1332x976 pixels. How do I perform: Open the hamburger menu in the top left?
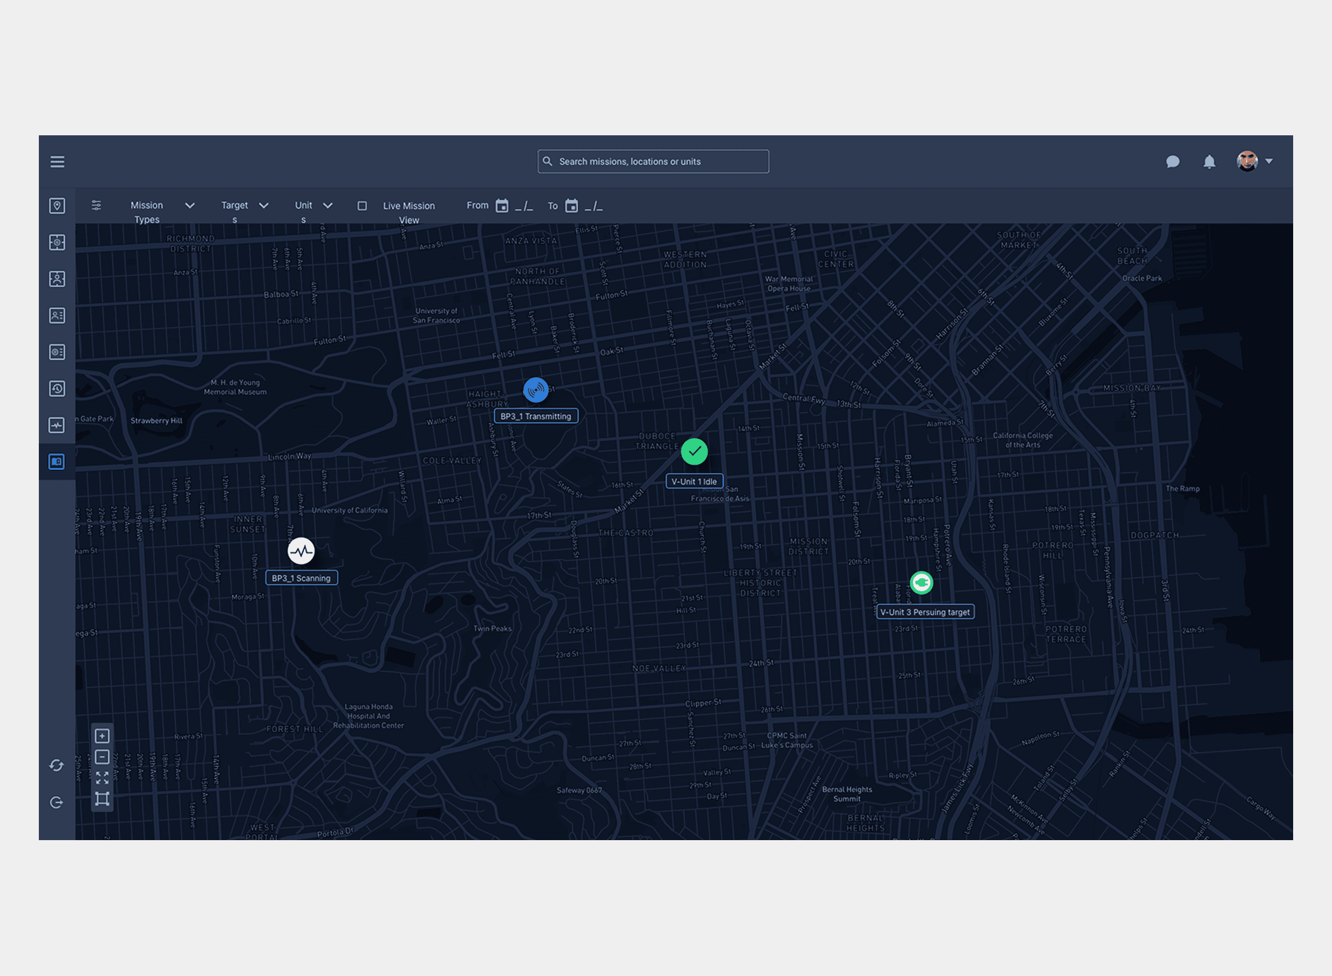(57, 161)
